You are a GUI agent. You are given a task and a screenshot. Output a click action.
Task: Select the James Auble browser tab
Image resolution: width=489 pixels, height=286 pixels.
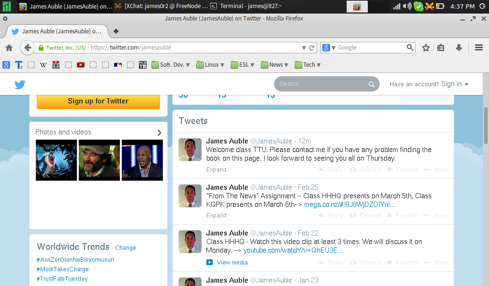tap(57, 31)
